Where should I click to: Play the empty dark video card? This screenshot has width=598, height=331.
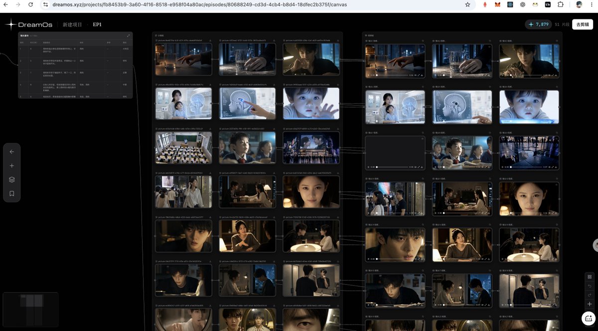pos(368,167)
